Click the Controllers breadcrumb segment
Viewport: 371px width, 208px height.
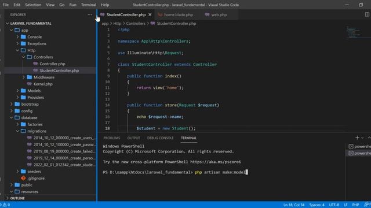(136, 23)
